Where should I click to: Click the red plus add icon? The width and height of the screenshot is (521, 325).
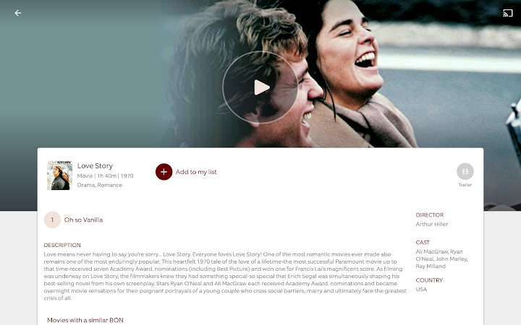[164, 172]
